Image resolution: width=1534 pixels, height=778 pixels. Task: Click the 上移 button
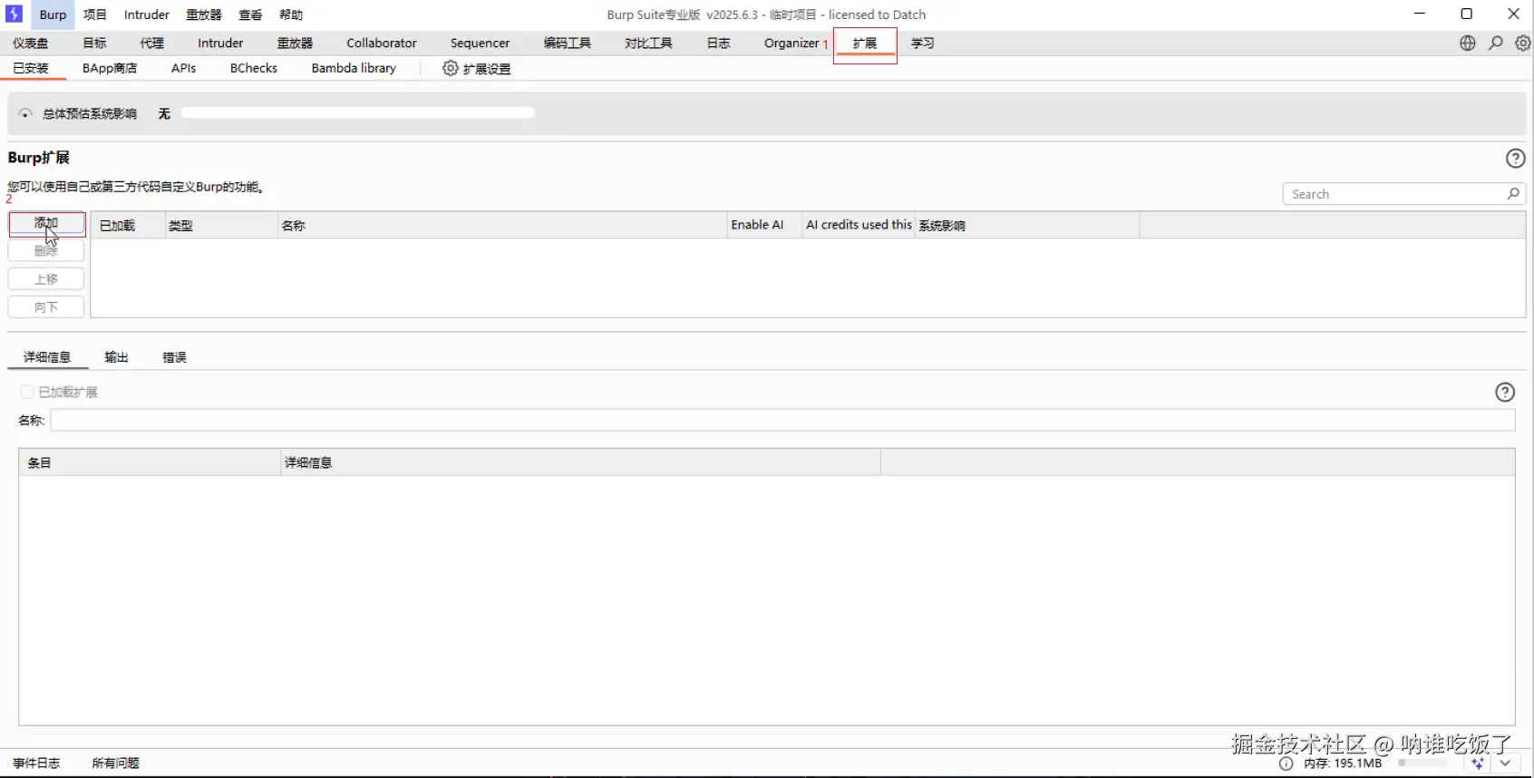46,279
